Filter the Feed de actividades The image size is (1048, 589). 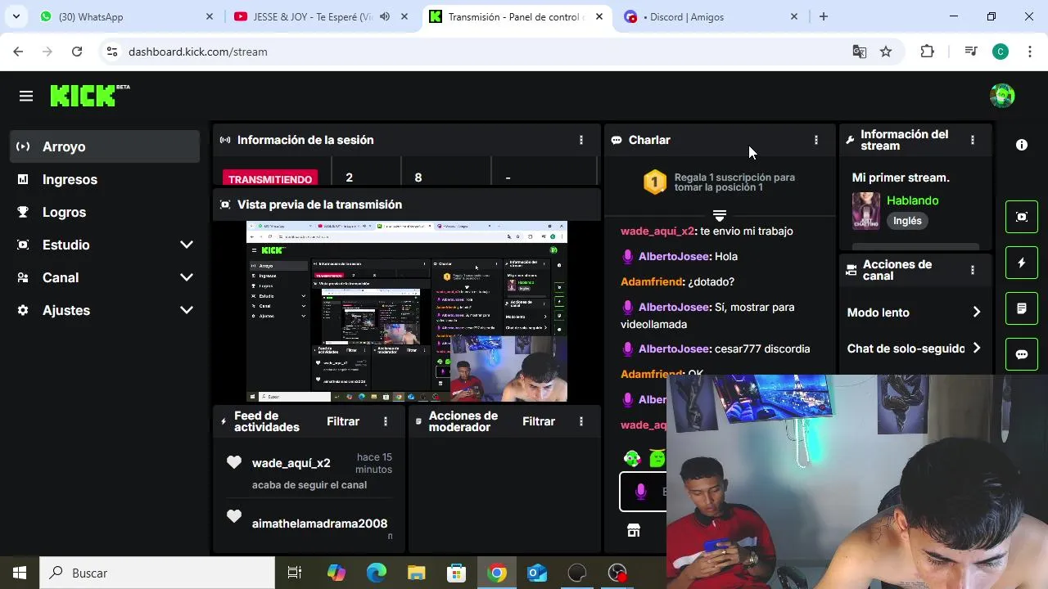(x=343, y=421)
